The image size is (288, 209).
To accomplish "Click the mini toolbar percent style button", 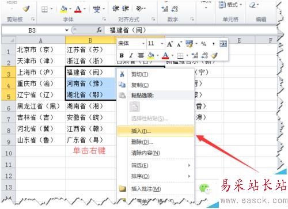I will (204, 44).
